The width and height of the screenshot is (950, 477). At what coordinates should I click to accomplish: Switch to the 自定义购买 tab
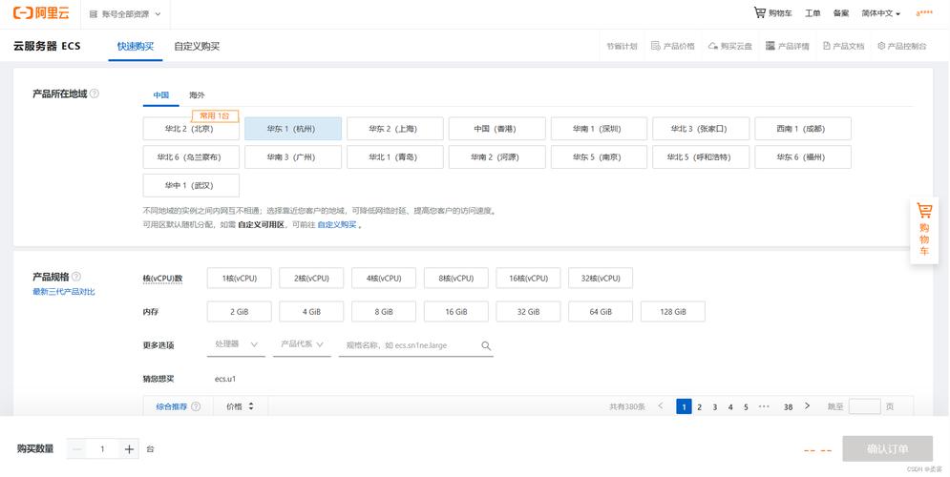pos(197,46)
